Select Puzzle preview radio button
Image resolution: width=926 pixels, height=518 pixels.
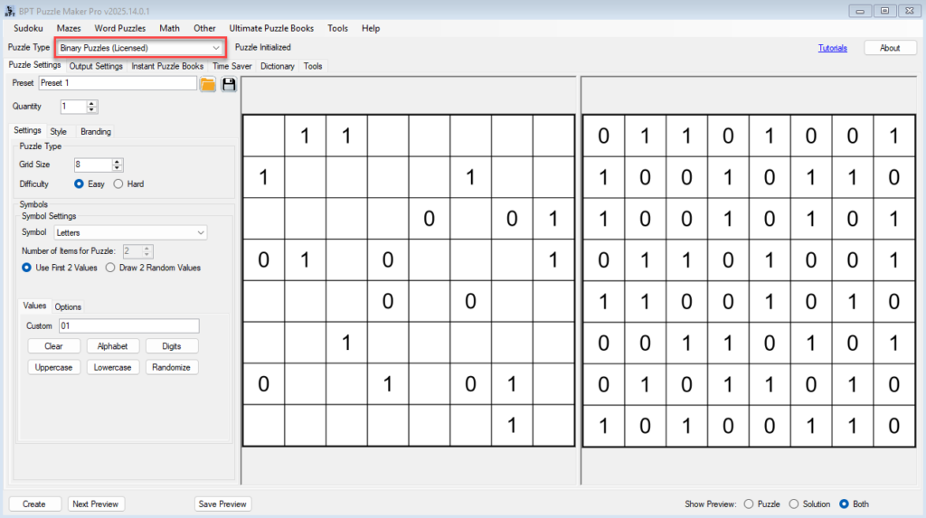pyautogui.click(x=748, y=504)
